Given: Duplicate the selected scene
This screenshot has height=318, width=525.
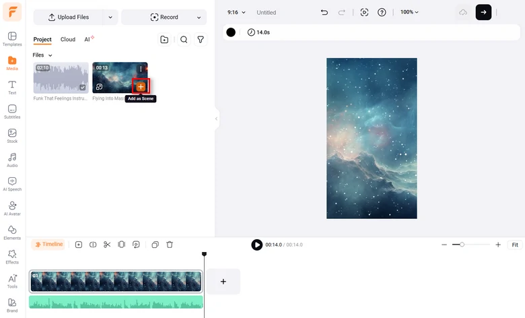Looking at the screenshot, I should 155,245.
